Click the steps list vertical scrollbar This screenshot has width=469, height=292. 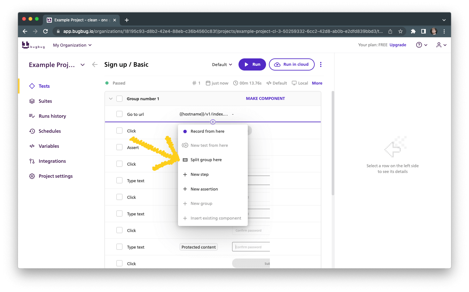pyautogui.click(x=333, y=143)
